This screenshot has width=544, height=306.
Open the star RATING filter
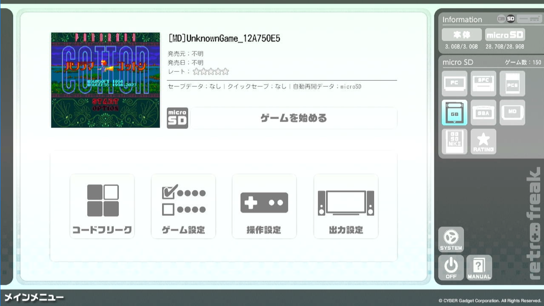(483, 141)
